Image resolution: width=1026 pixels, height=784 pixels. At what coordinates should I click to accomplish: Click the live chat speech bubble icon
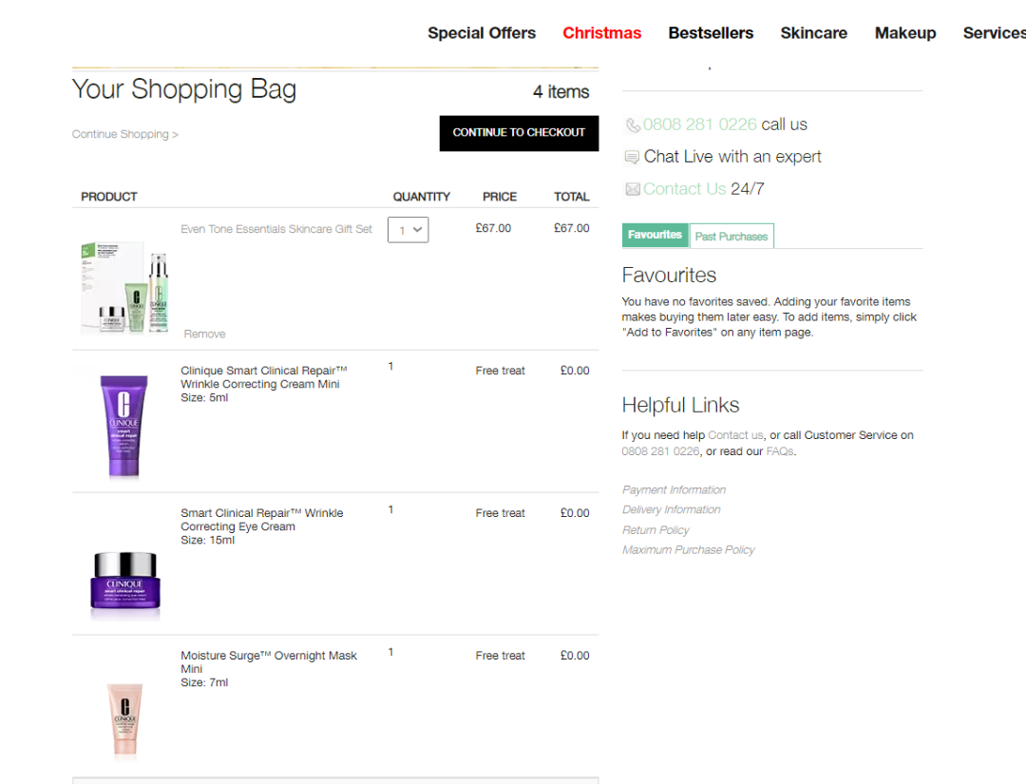tap(632, 158)
